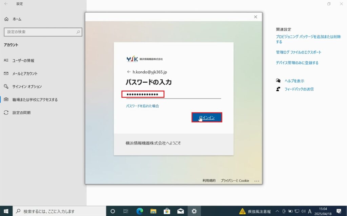Screen dimensions: 347x216
Task: Open サインイン オプション settings page
Action: [x=27, y=87]
